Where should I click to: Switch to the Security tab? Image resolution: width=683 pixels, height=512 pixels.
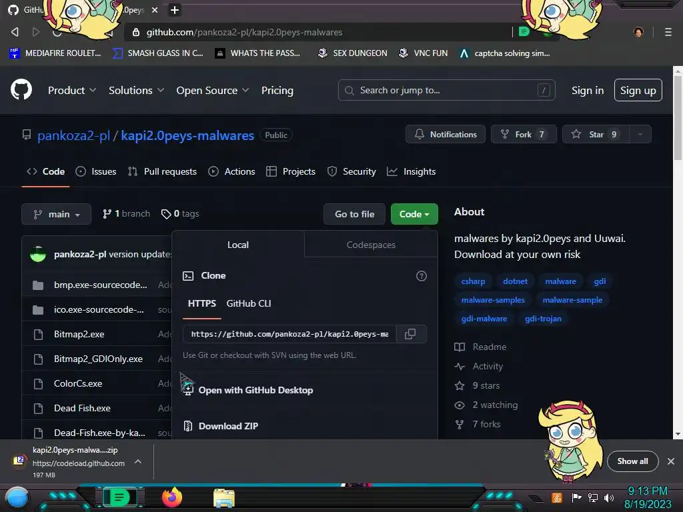click(x=352, y=171)
